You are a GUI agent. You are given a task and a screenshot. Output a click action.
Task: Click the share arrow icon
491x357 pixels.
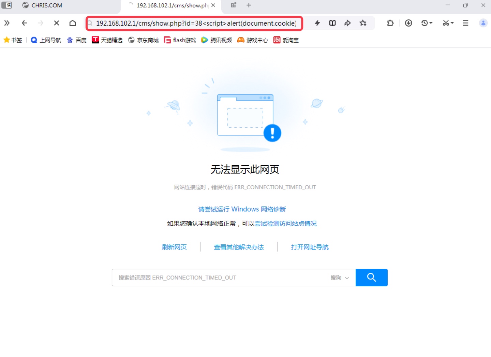[347, 23]
